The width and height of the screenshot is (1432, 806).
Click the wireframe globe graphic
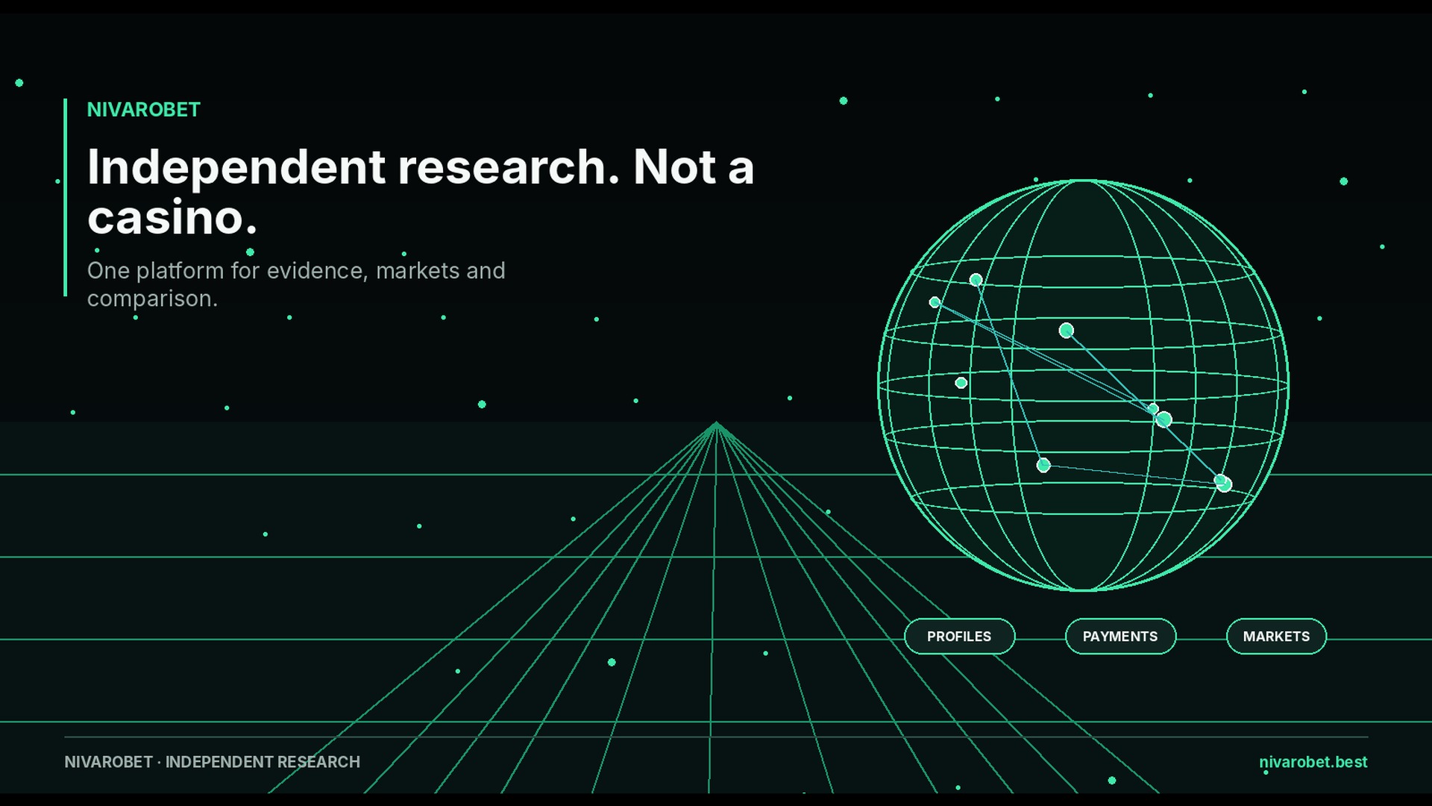pyautogui.click(x=1083, y=385)
